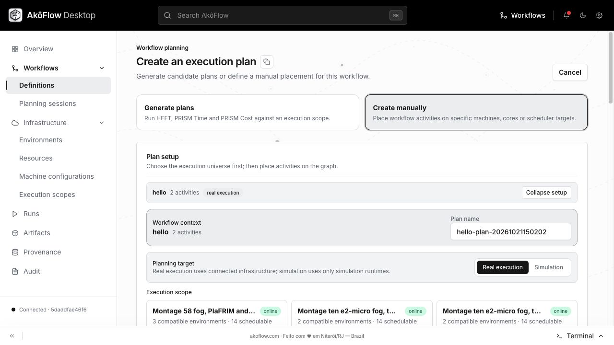This screenshot has width=614, height=345.
Task: Open Execution scopes page
Action: tap(59, 195)
